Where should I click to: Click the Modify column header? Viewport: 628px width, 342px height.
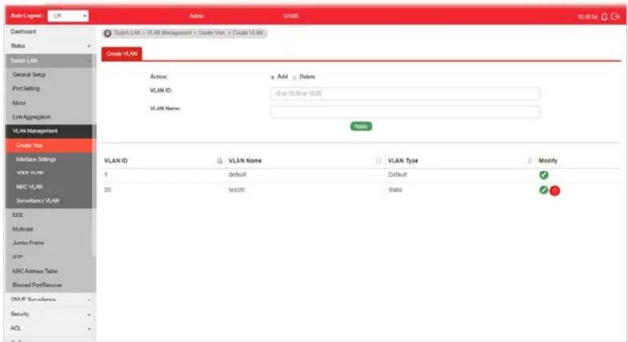(548, 161)
